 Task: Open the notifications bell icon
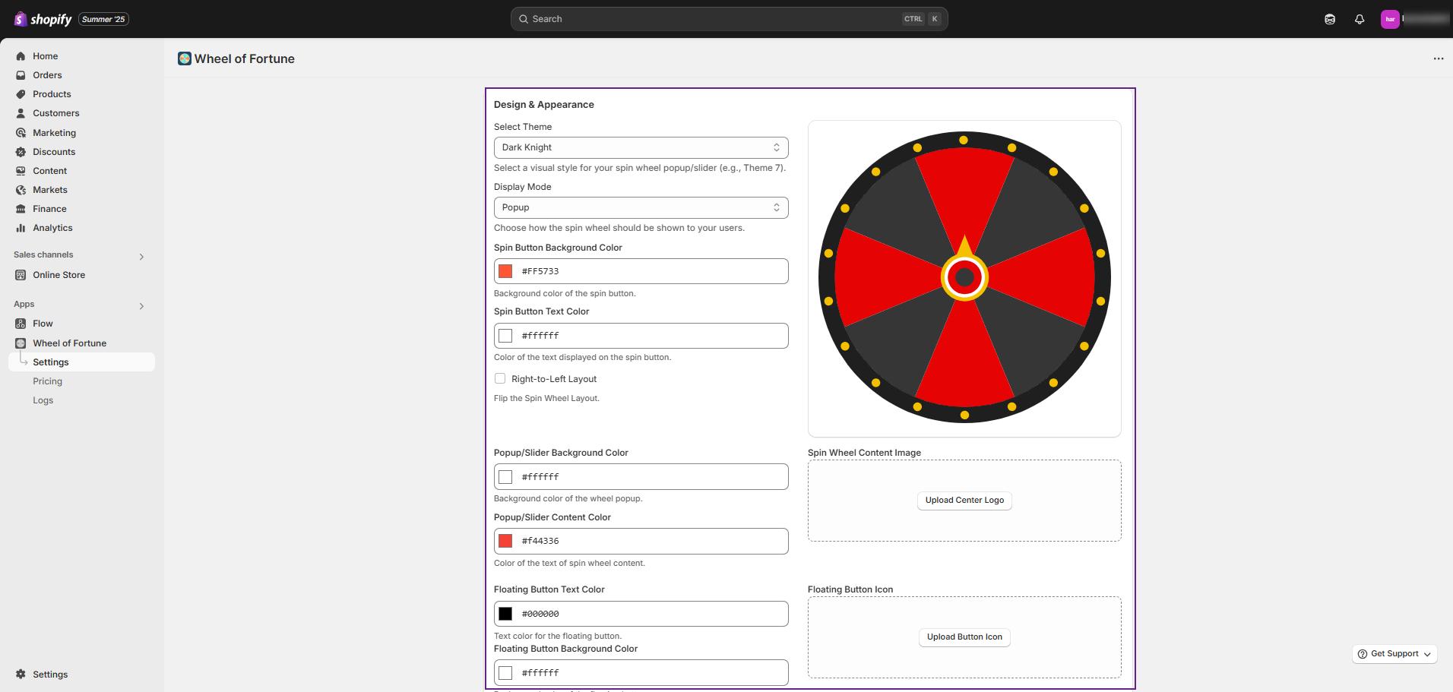pyautogui.click(x=1360, y=19)
